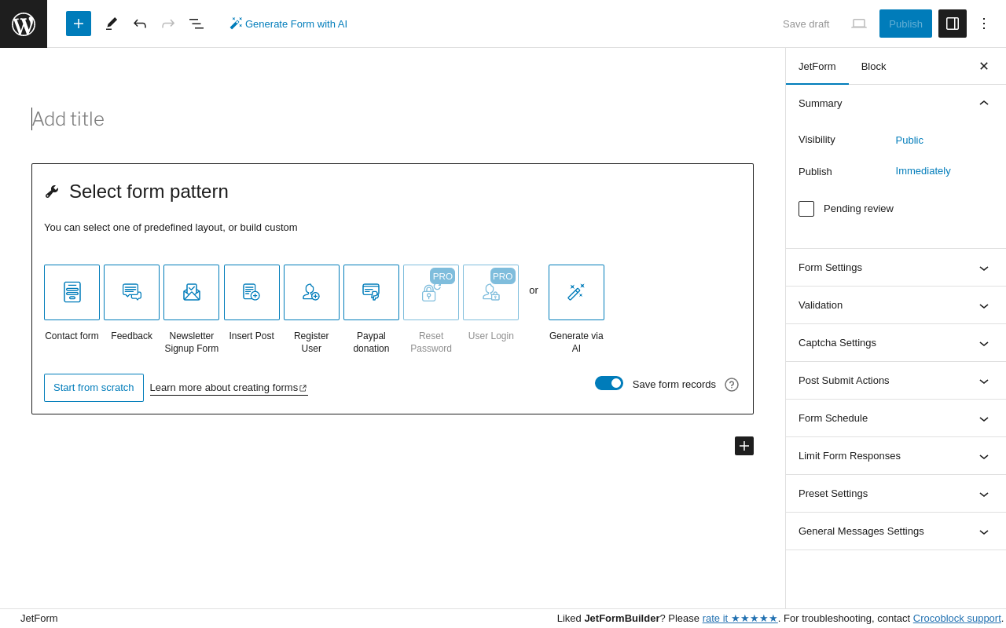
Task: Switch to the JetForm tab
Action: click(x=817, y=66)
